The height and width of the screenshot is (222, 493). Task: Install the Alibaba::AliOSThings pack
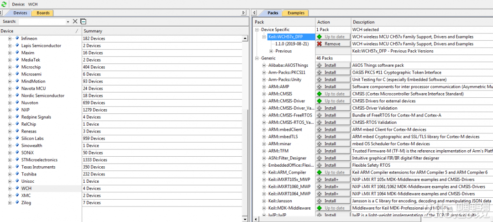333,65
